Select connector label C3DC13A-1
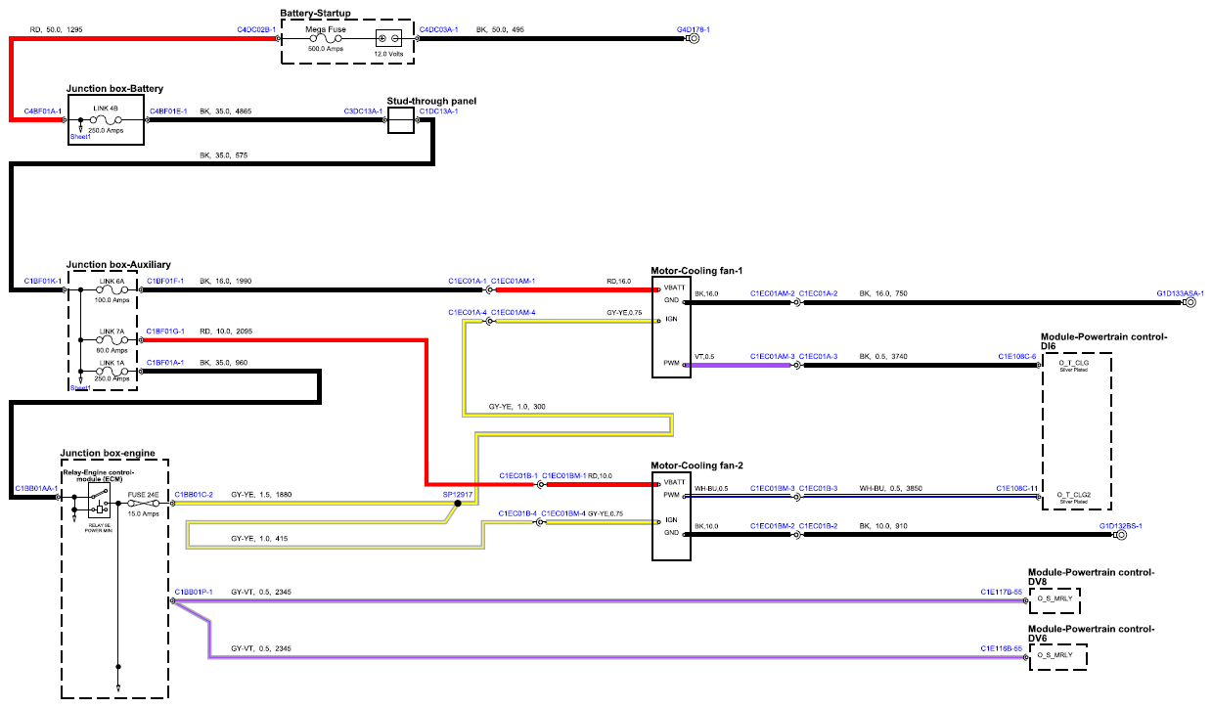The height and width of the screenshot is (708, 1212). click(363, 111)
